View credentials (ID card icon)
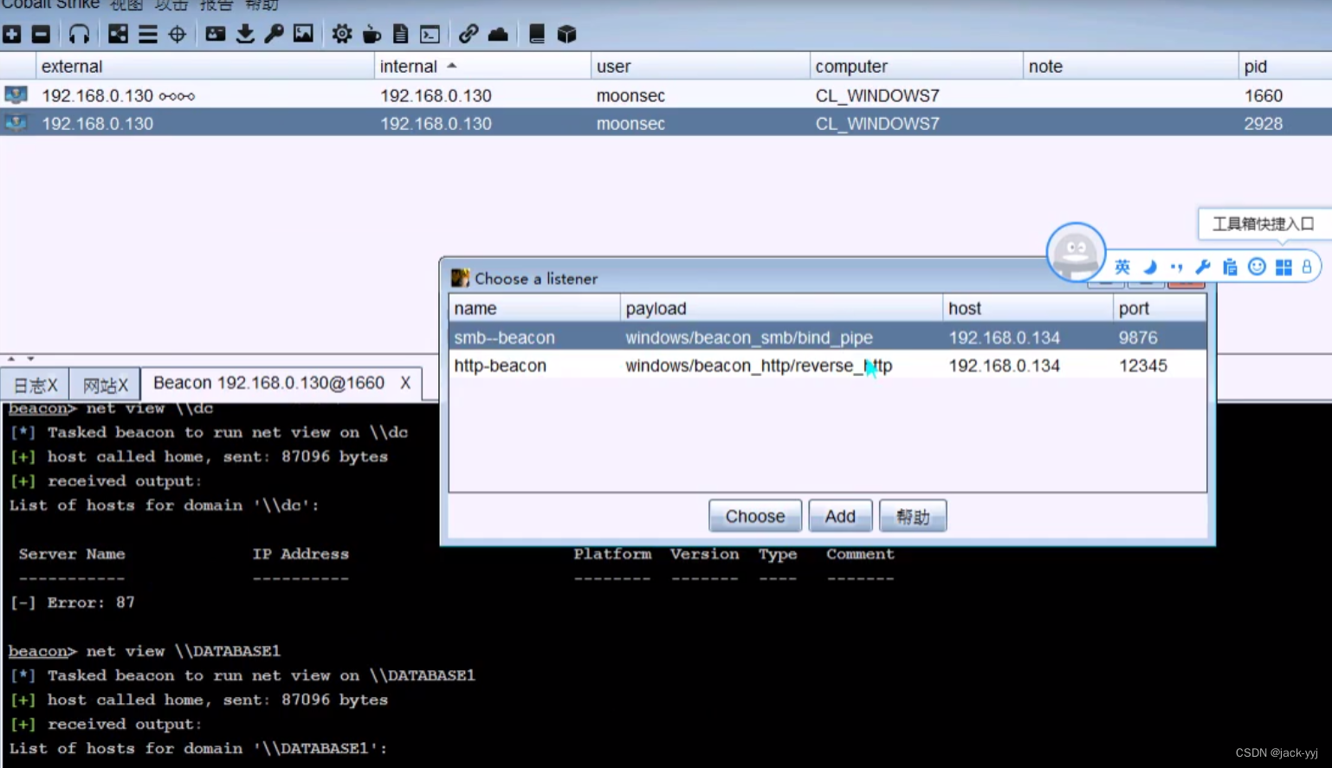 [x=215, y=34]
